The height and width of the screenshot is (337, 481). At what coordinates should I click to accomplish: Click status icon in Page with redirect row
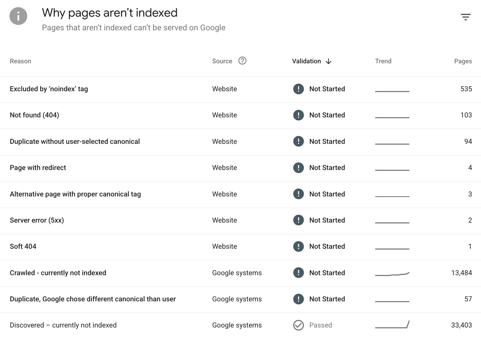click(298, 168)
